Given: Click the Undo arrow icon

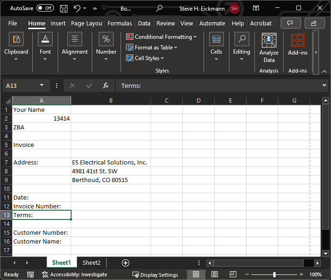Looking at the screenshot, I should [77, 8].
